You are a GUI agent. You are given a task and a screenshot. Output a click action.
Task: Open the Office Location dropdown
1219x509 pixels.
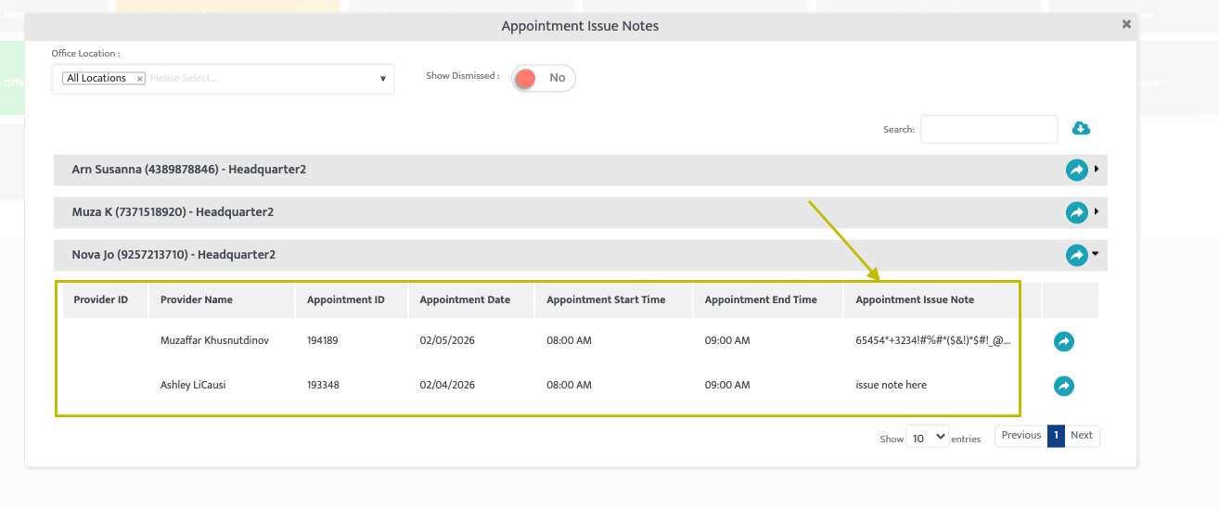click(382, 79)
